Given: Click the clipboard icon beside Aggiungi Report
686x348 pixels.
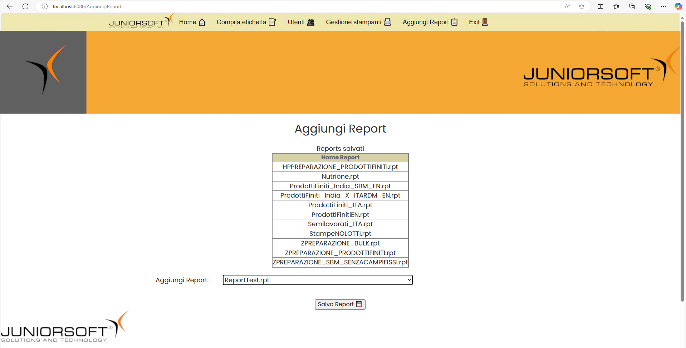Looking at the screenshot, I should click(455, 22).
